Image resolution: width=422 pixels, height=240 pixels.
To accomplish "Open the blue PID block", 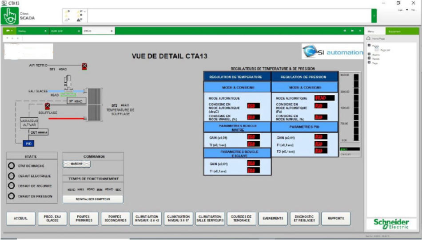I will pos(28,143).
